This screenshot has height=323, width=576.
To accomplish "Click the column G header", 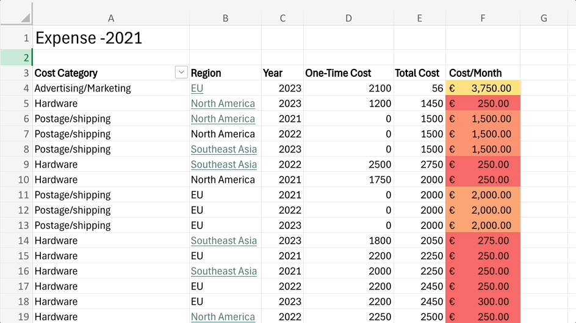I will (544, 18).
